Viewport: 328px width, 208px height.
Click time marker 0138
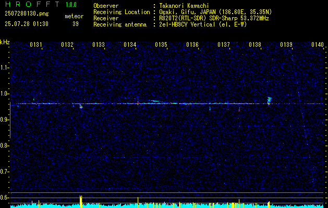coord(255,45)
